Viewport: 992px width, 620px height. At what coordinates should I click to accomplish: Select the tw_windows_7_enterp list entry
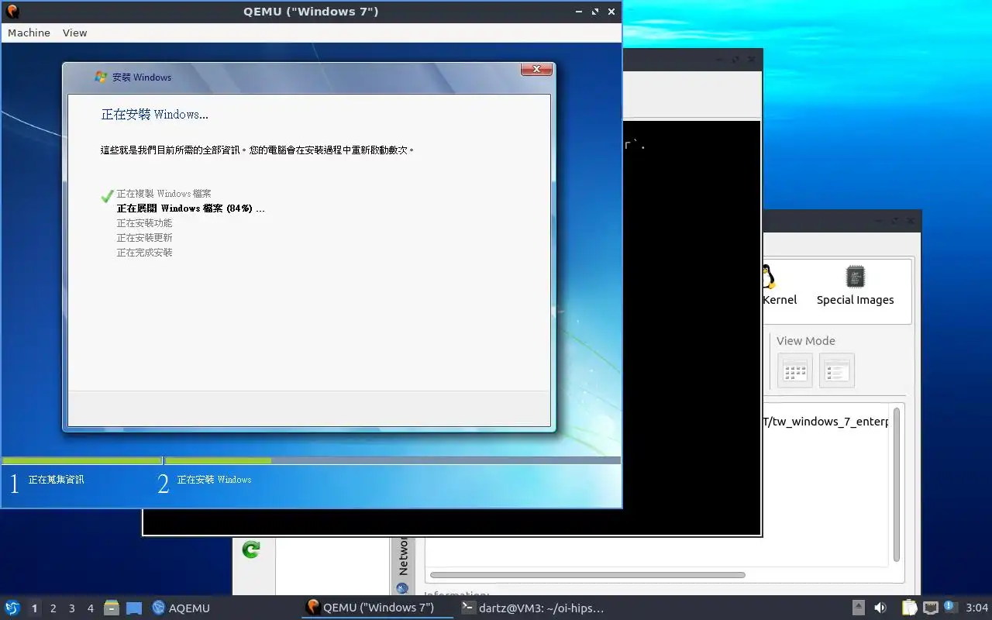825,422
